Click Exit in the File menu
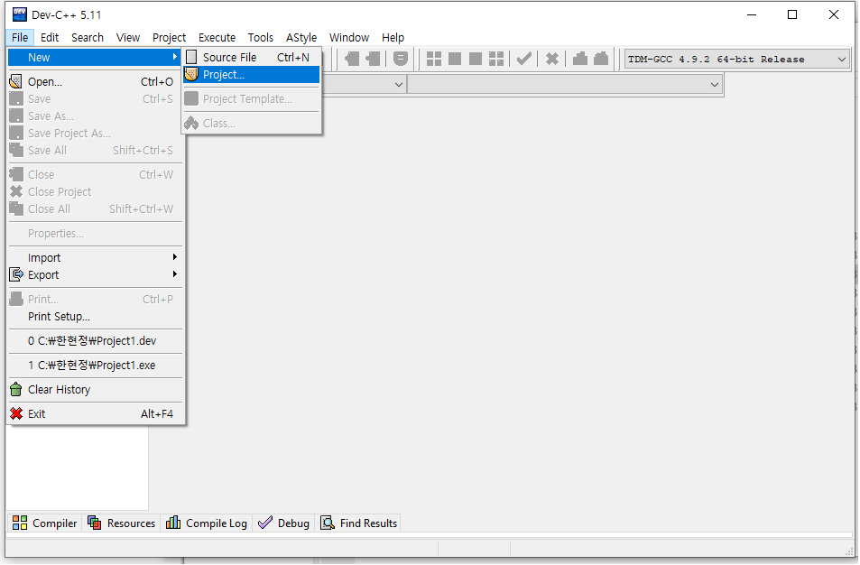This screenshot has height=565, width=860. (96, 414)
